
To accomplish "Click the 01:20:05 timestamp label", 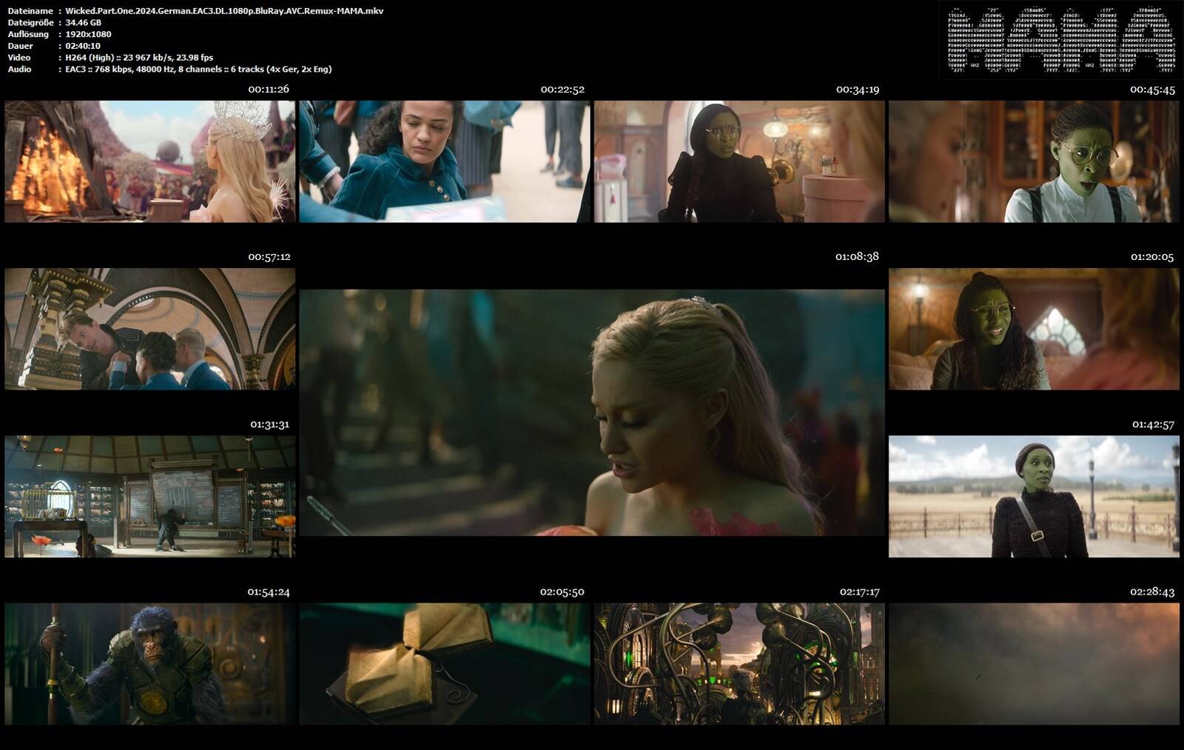I will tap(1152, 257).
